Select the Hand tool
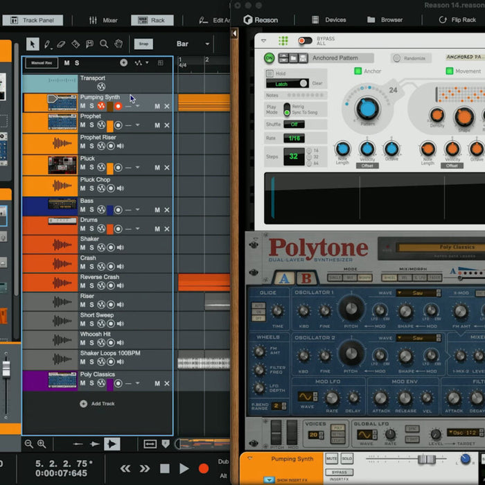The width and height of the screenshot is (485, 485). click(x=118, y=44)
